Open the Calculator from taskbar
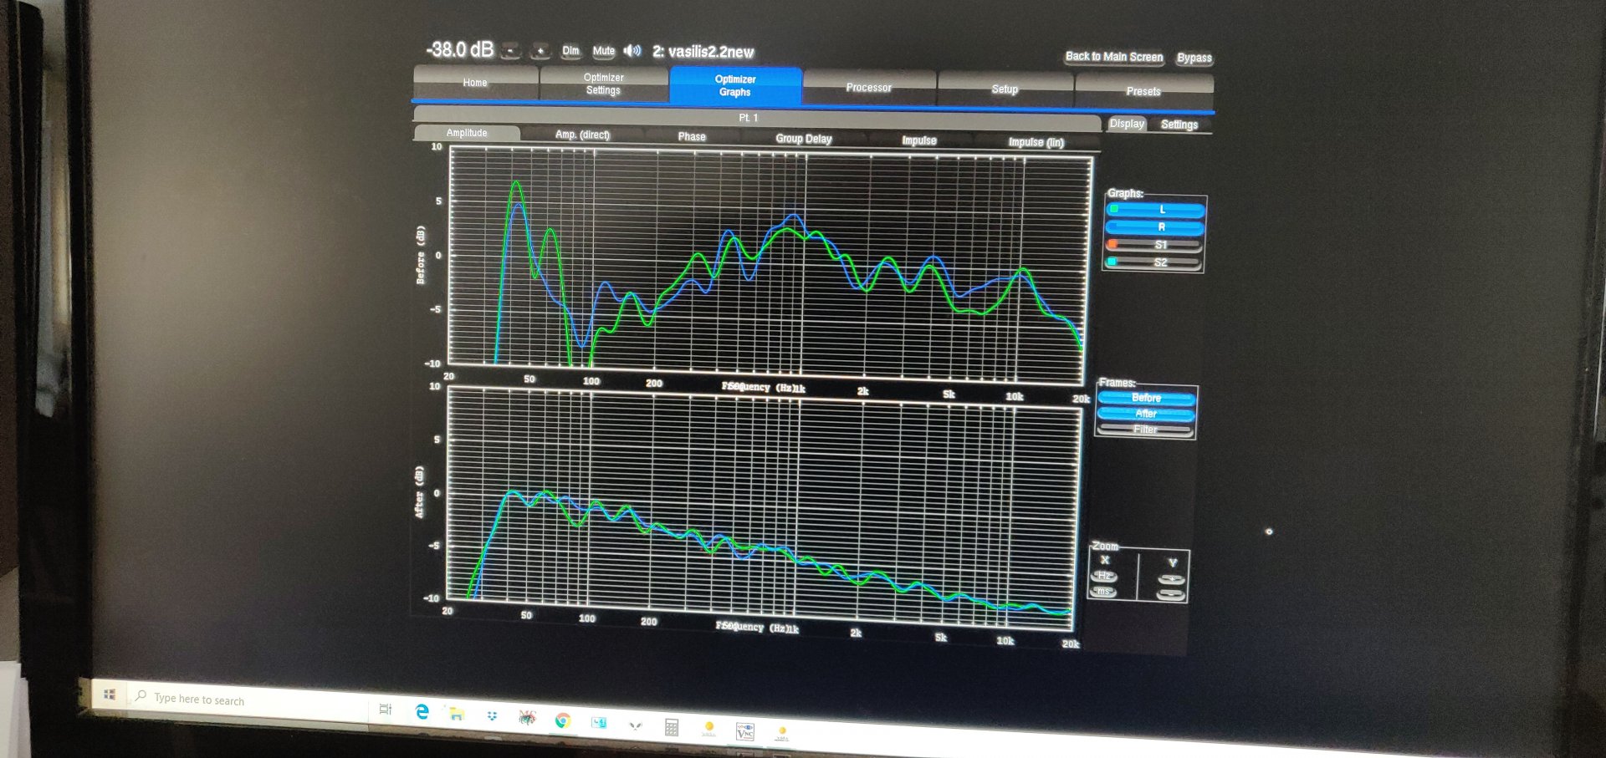This screenshot has height=758, width=1606. point(671,726)
